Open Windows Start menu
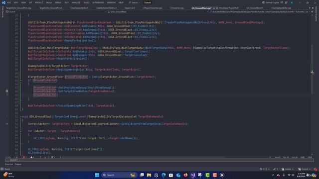The width and height of the screenshot is (319, 179). (x=97, y=175)
